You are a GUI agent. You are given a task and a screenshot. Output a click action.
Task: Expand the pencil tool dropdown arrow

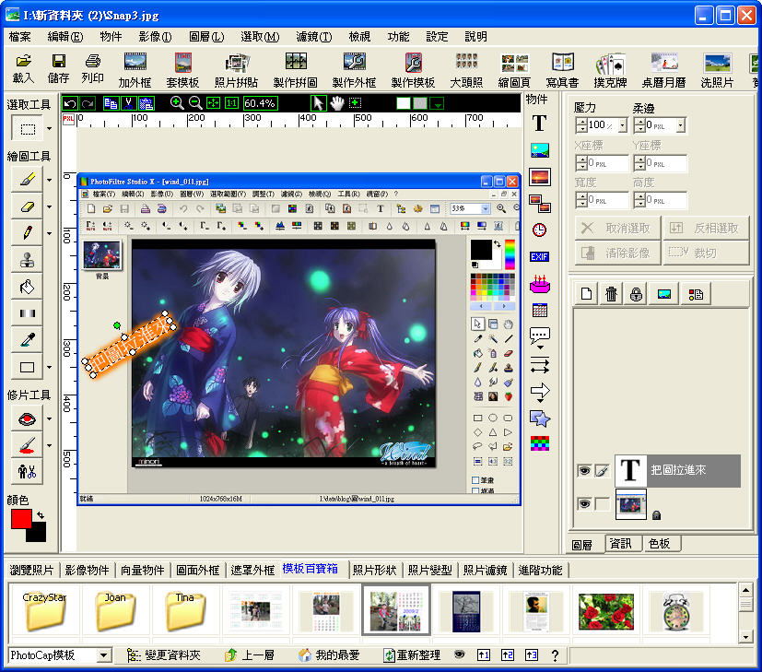(x=49, y=233)
